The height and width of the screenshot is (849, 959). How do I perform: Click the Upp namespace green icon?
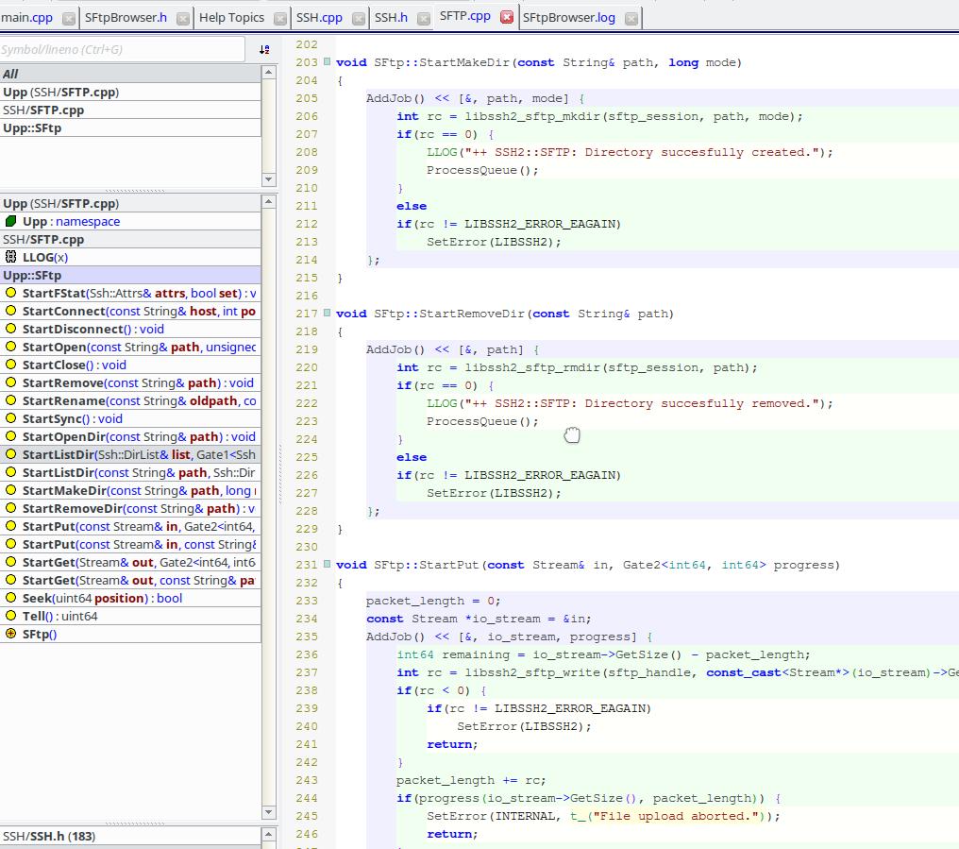click(x=11, y=221)
